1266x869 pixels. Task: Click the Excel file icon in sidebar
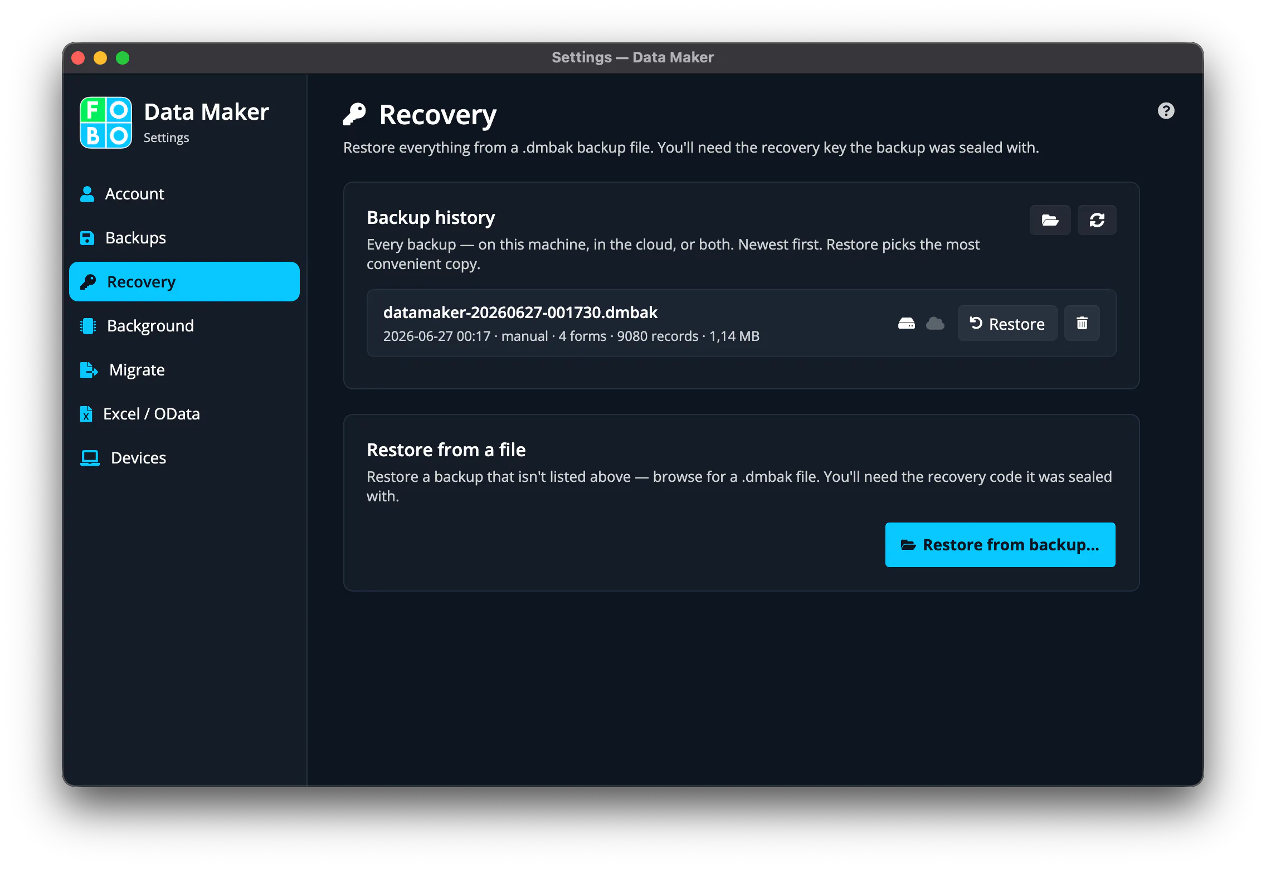(86, 414)
